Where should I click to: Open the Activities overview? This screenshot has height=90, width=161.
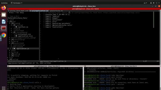4,3
